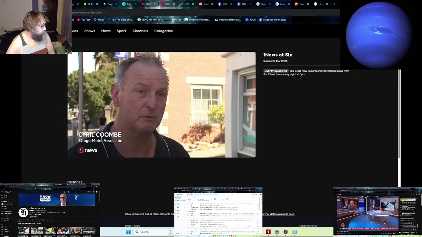Viewport: 422px width, 237px height.
Task: Click the taskbar Search box
Action: coord(153,232)
